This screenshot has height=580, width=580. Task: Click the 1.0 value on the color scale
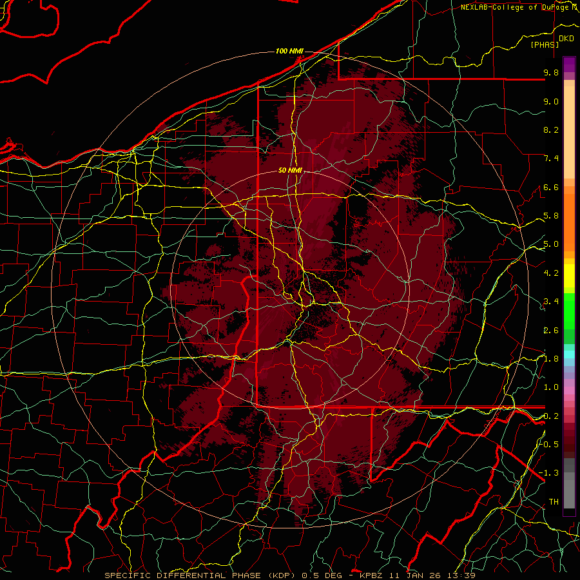551,388
